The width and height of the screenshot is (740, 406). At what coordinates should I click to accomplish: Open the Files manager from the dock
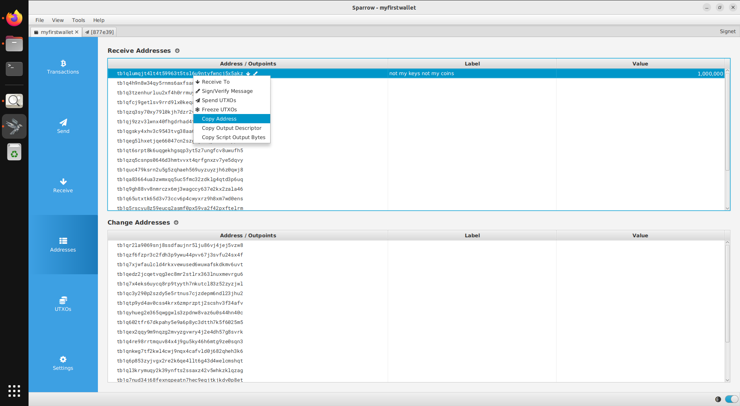click(14, 44)
